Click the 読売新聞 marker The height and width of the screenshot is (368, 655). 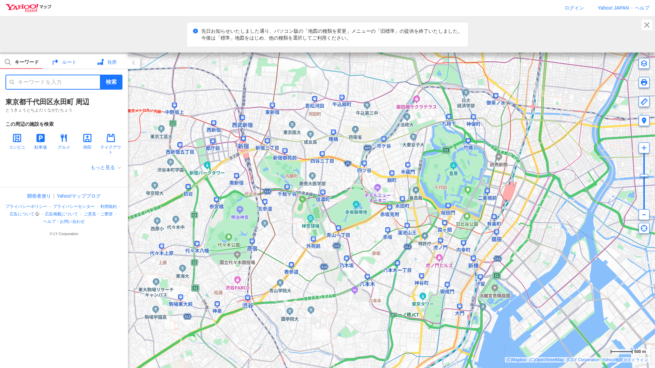498,157
